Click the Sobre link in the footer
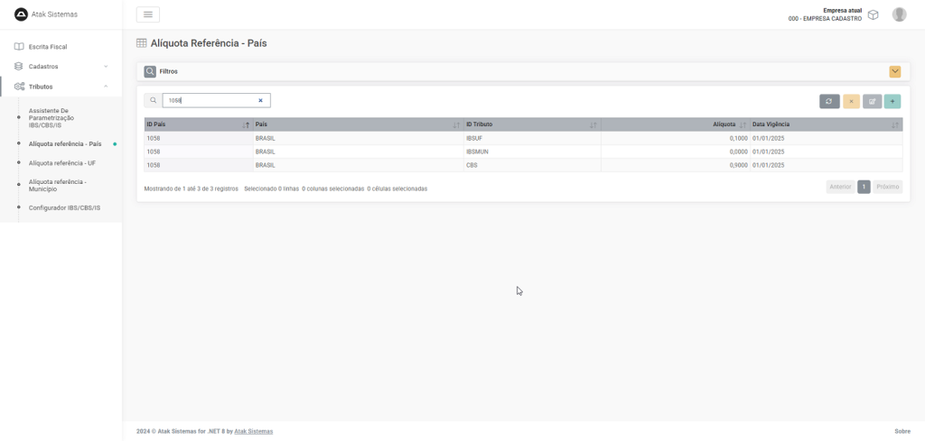925x441 pixels. coord(902,431)
